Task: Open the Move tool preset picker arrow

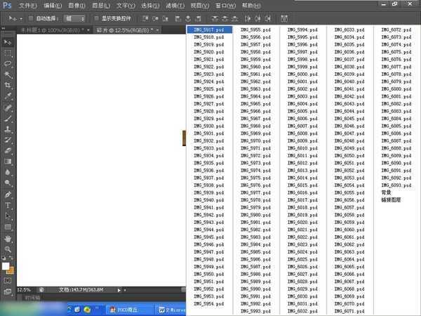Action: [22, 18]
